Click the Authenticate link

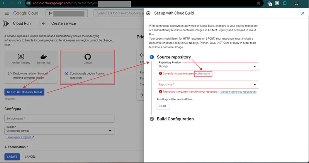point(202,73)
